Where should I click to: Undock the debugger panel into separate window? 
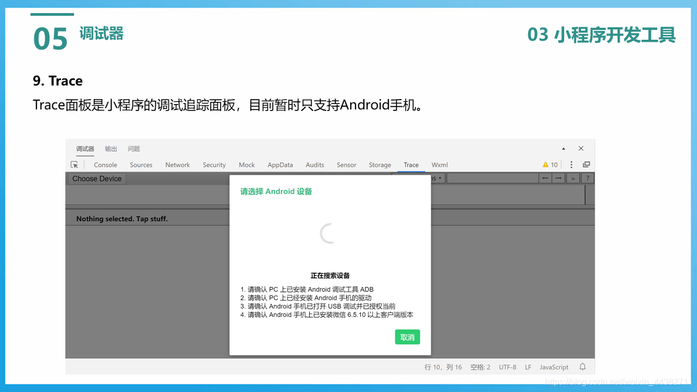tap(586, 164)
